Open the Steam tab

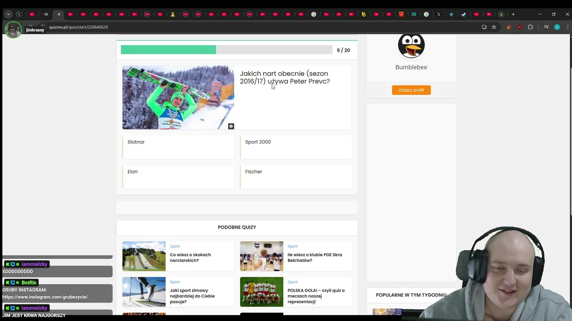(x=463, y=14)
